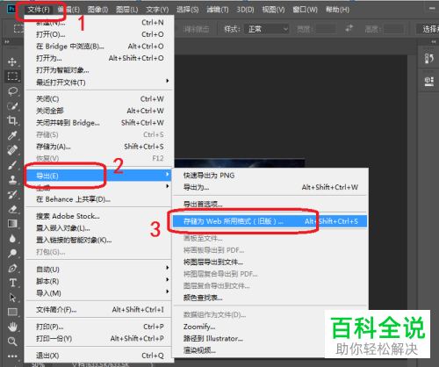Select the Move tool
439x367 pixels.
12,61
